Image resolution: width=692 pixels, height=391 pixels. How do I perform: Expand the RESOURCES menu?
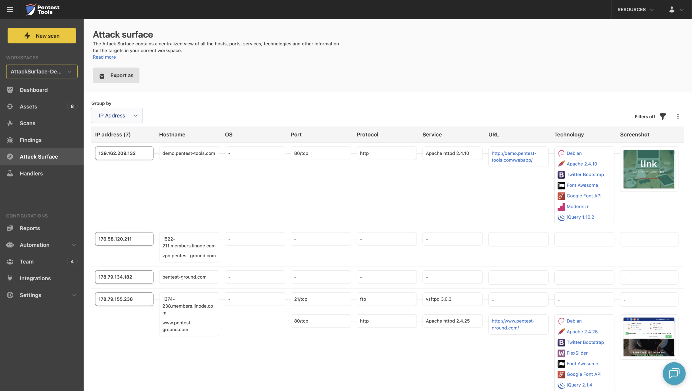tap(636, 9)
